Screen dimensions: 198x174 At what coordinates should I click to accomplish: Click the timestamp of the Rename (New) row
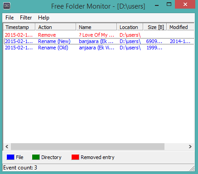click(19, 41)
